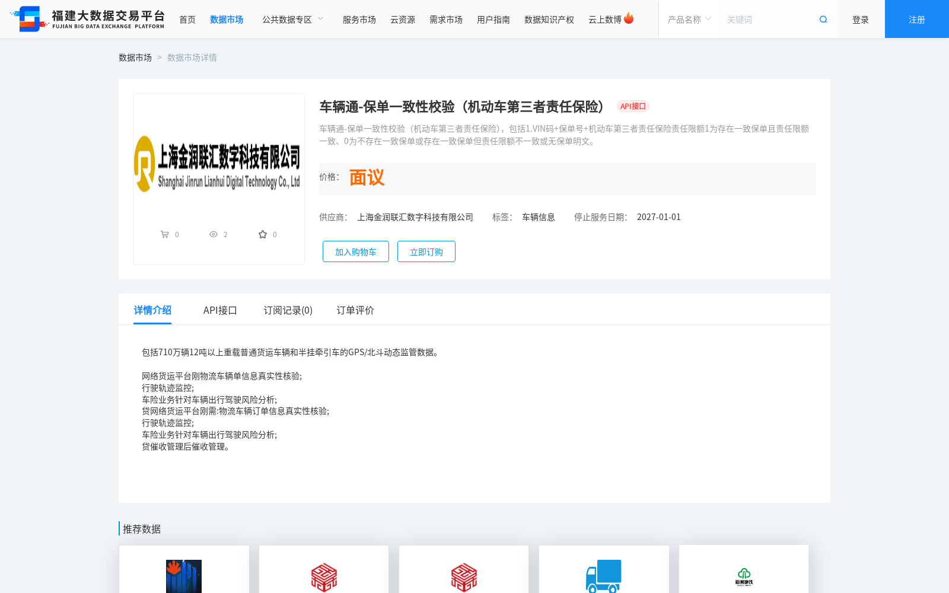Select 数据市场 in the top navigation
Viewport: 949px width, 593px height.
click(227, 20)
